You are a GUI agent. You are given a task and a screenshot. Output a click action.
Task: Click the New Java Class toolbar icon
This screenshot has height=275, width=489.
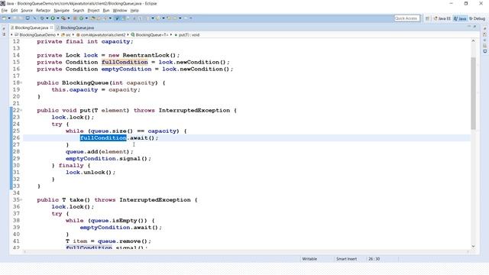click(x=81, y=18)
